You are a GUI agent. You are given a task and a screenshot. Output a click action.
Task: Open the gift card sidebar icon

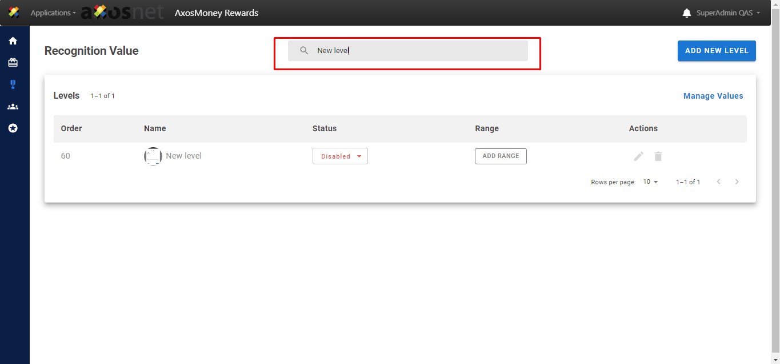click(13, 63)
